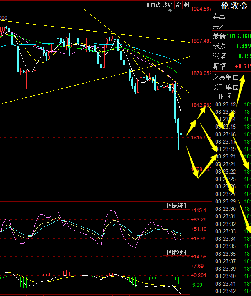The height and width of the screenshot is (296, 251).
Task: Click the +83.26 indicator scale label
Action: click(x=199, y=220)
